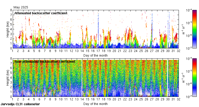This screenshot has width=199, height=107.
Task: Click the white data gap at day 14, bottom plot
Action: (82, 78)
